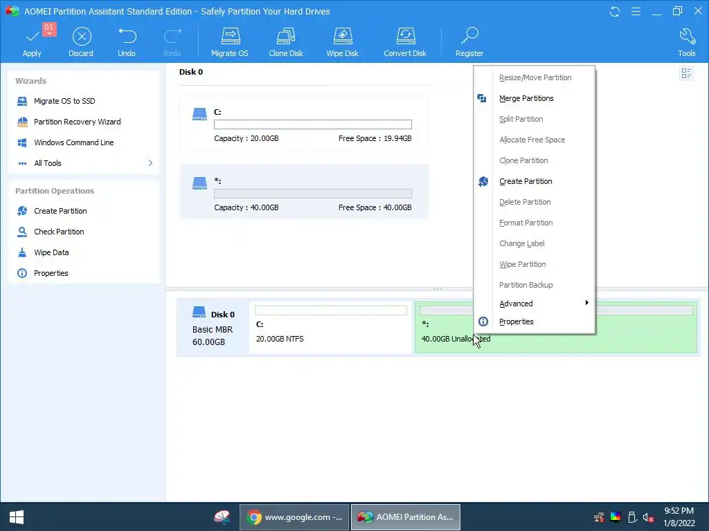Click the Redo toolbar button
The height and width of the screenshot is (531, 709).
172,42
